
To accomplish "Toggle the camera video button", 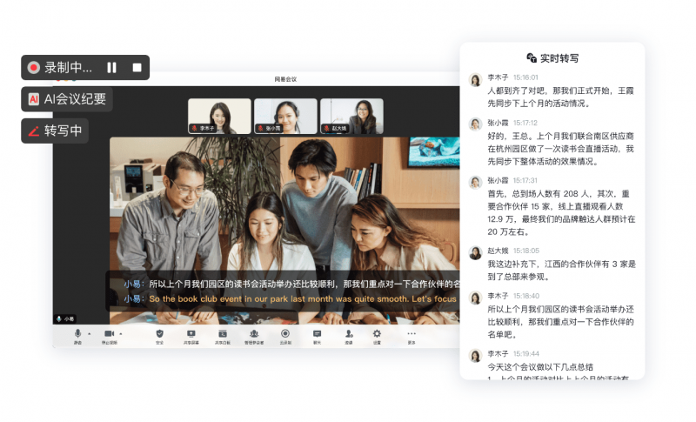I will 110,334.
